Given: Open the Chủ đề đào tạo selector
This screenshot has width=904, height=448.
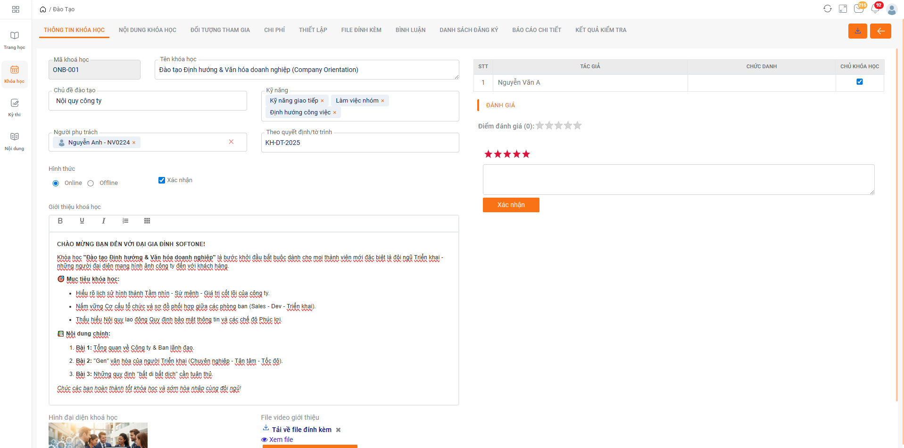Looking at the screenshot, I should (x=148, y=101).
